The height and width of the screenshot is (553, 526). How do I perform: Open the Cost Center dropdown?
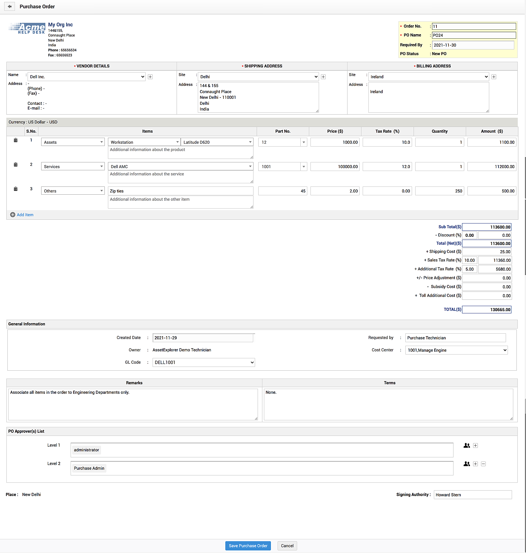pos(456,350)
